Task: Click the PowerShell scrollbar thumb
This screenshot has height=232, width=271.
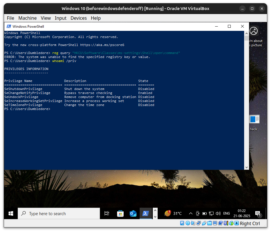Action: point(247,38)
